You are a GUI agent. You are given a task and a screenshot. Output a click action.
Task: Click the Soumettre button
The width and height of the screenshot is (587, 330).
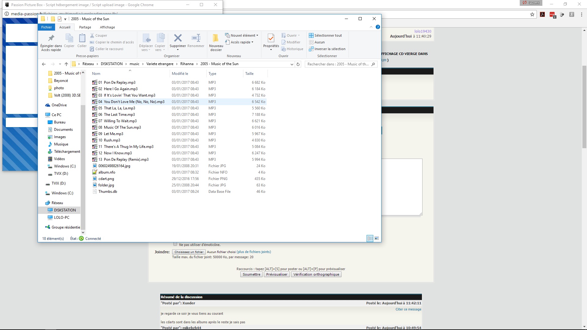coord(252,274)
